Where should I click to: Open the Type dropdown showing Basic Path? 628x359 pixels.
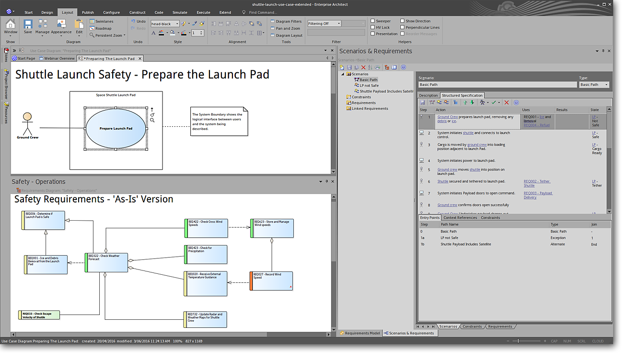pos(605,84)
